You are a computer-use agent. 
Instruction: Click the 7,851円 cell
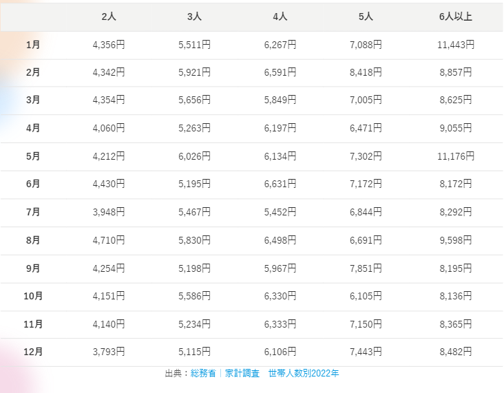[366, 268]
